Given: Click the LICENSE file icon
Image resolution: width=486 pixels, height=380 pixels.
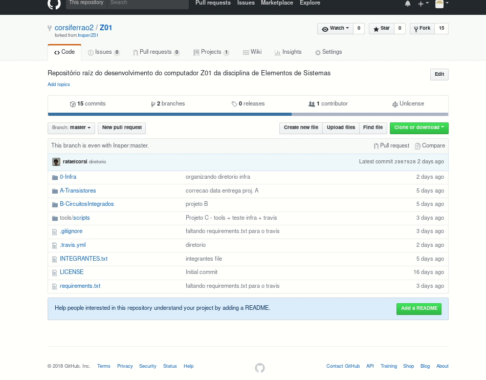Looking at the screenshot, I should [x=55, y=272].
